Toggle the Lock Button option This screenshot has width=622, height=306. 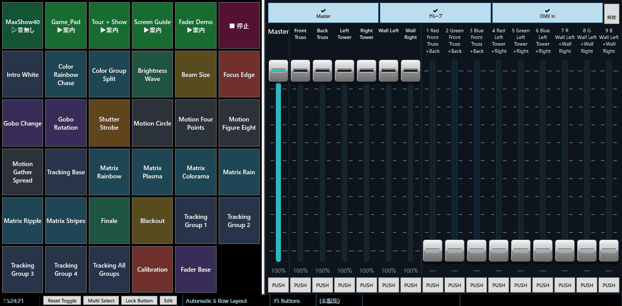(139, 301)
